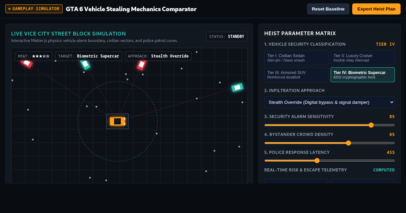Open the Infiltration Approach dropdown

point(329,102)
